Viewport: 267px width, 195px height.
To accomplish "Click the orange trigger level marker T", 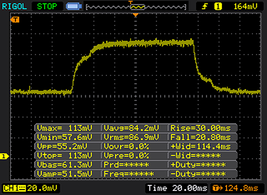I will coord(15,20).
